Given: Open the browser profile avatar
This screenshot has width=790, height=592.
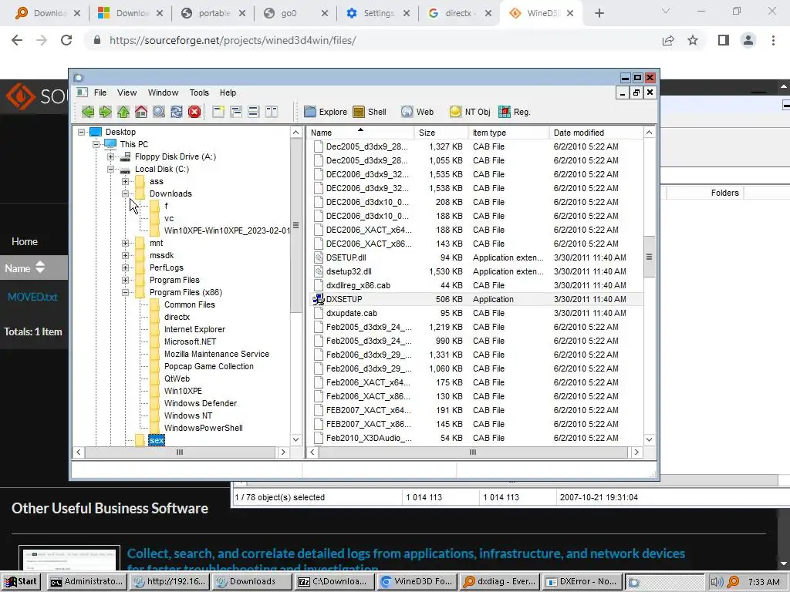Looking at the screenshot, I should pos(748,40).
